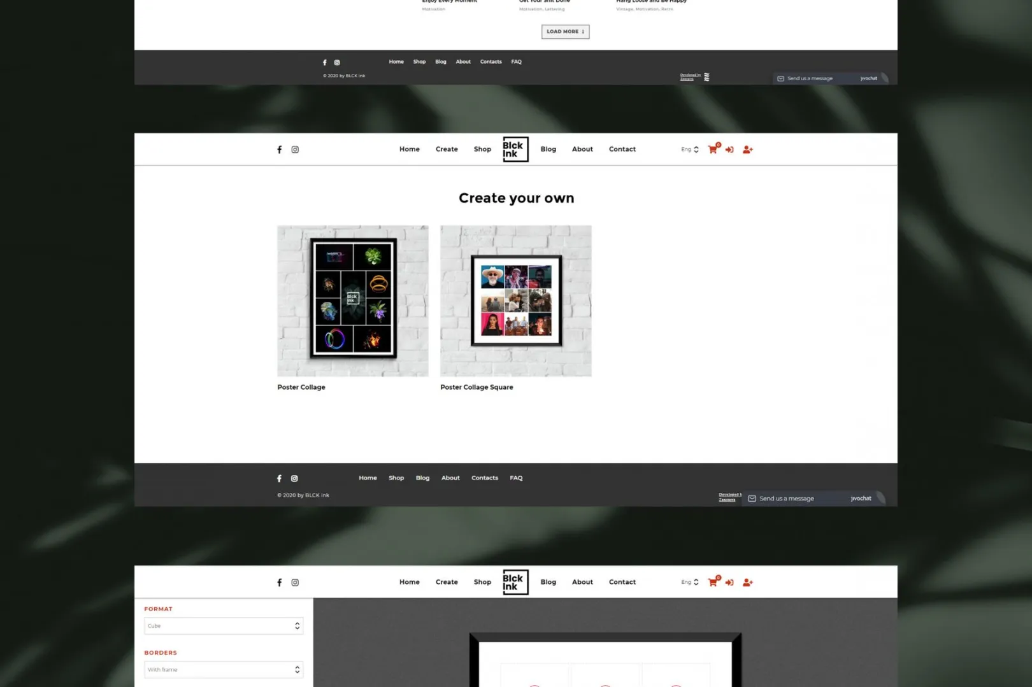
Task: Click login icon in bottom page header
Action: (729, 583)
